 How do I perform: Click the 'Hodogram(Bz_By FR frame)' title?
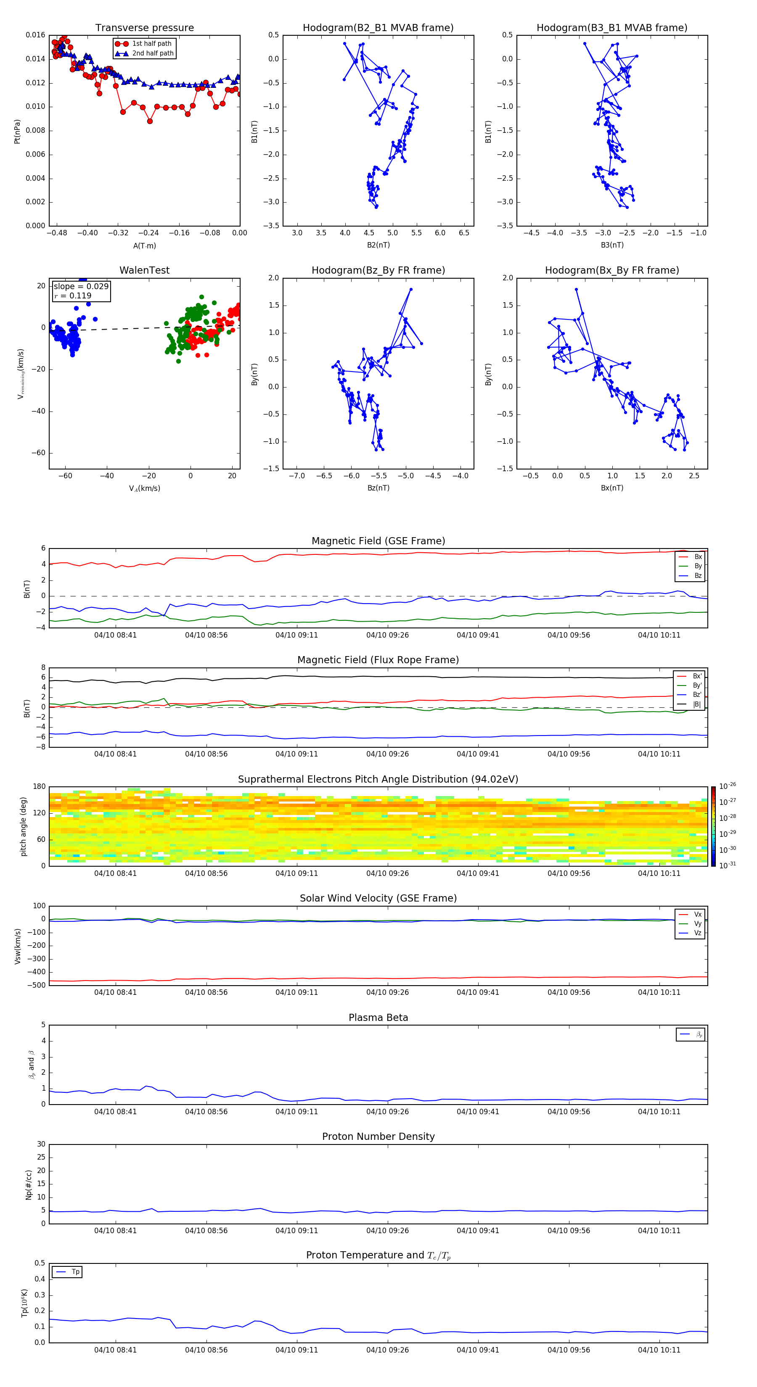point(378,270)
